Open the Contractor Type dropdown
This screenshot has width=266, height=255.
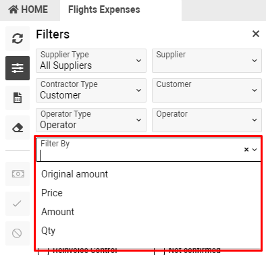91,90
